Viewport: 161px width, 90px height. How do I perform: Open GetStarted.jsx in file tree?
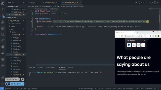17,60
